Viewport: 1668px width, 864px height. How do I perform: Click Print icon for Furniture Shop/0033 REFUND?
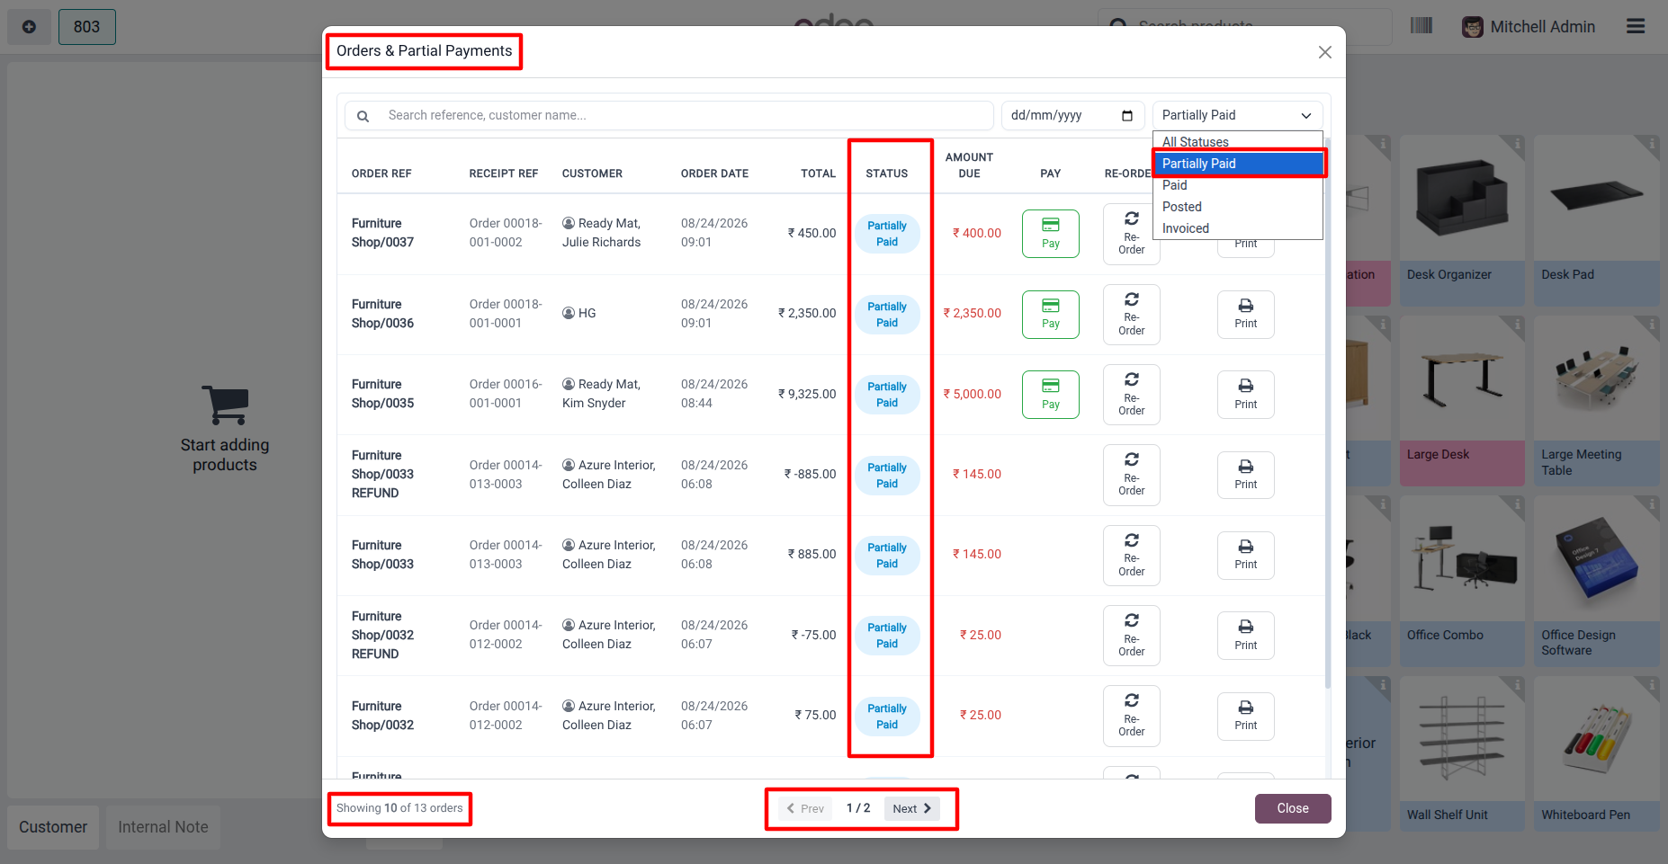[1246, 467]
